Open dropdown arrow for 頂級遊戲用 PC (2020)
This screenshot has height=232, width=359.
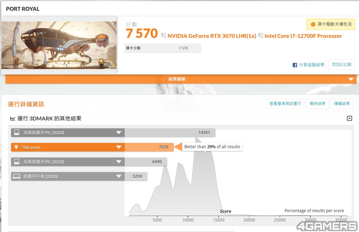point(119,132)
